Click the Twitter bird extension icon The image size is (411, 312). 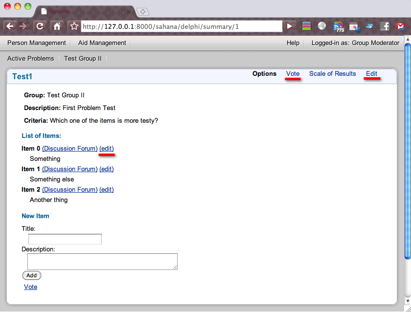coord(369,26)
